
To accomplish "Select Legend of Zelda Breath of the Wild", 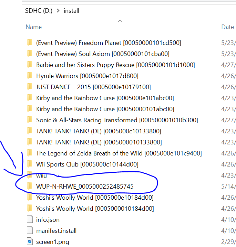I will (119, 153).
